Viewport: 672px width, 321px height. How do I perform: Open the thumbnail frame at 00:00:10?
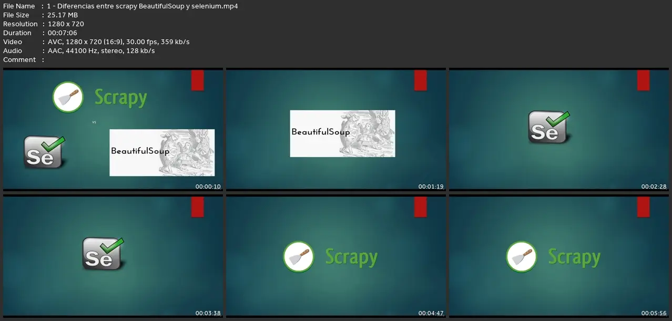pyautogui.click(x=113, y=129)
